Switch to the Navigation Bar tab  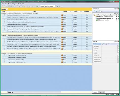(102, 92)
